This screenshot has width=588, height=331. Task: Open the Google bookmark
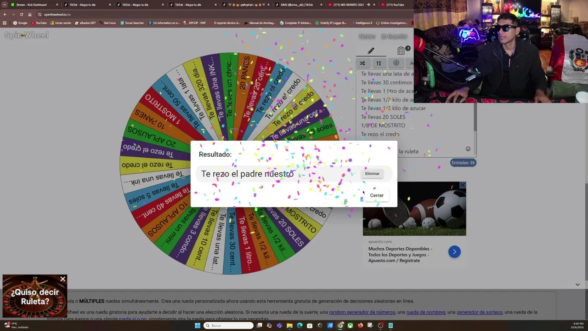(x=20, y=23)
